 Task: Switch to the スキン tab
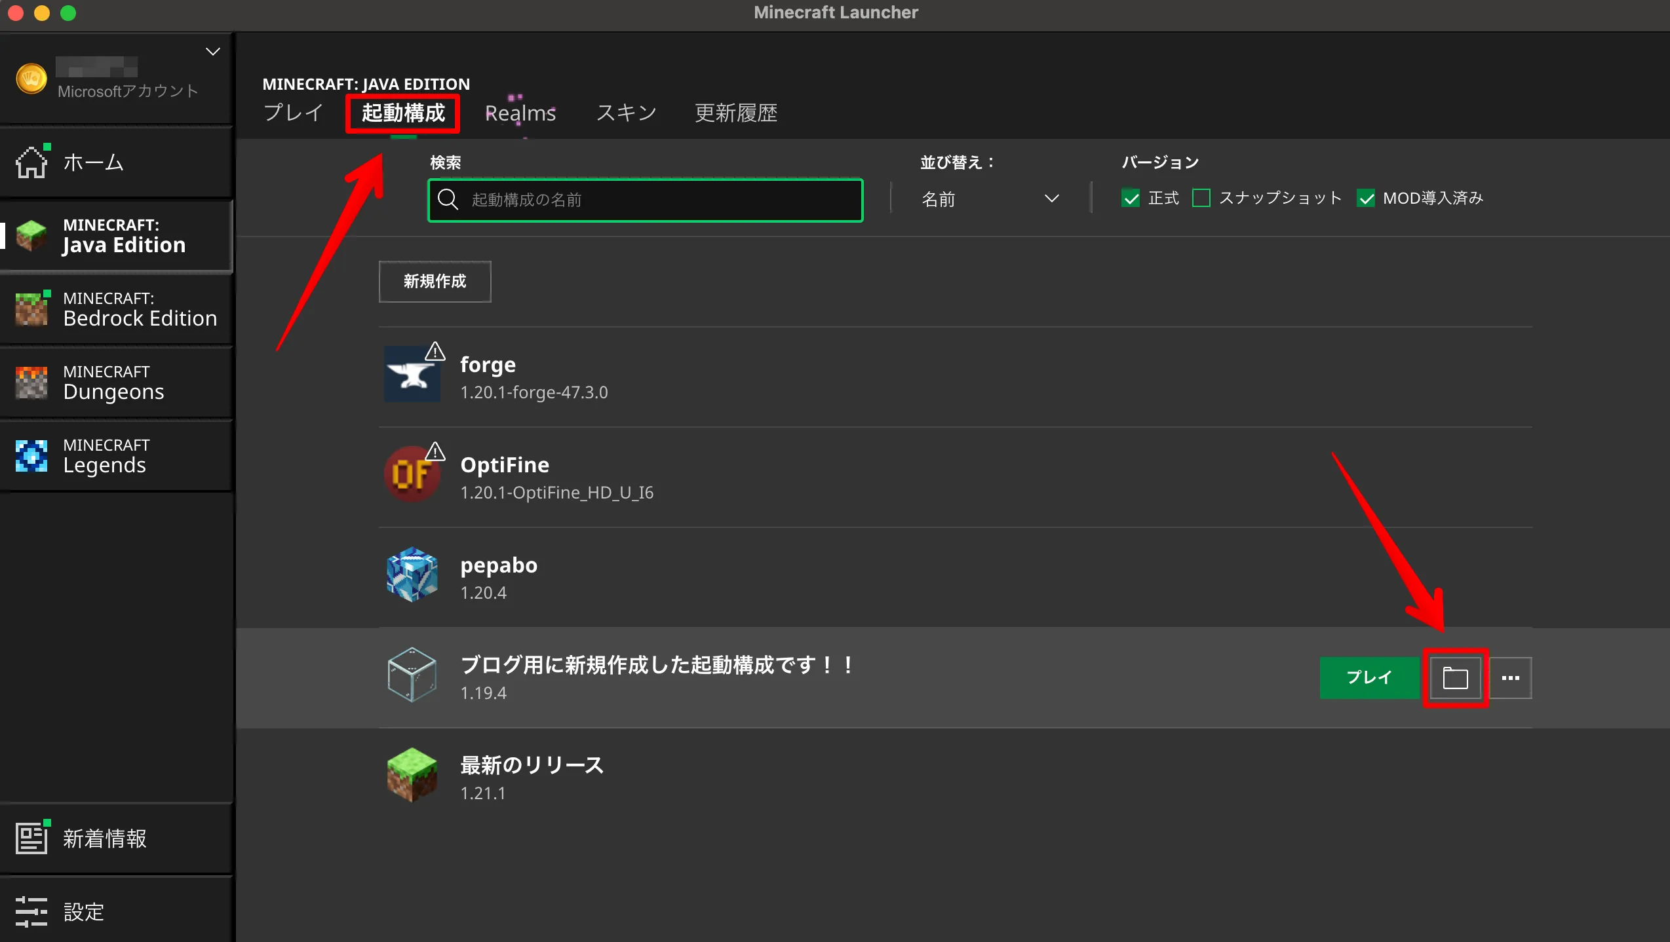point(626,113)
